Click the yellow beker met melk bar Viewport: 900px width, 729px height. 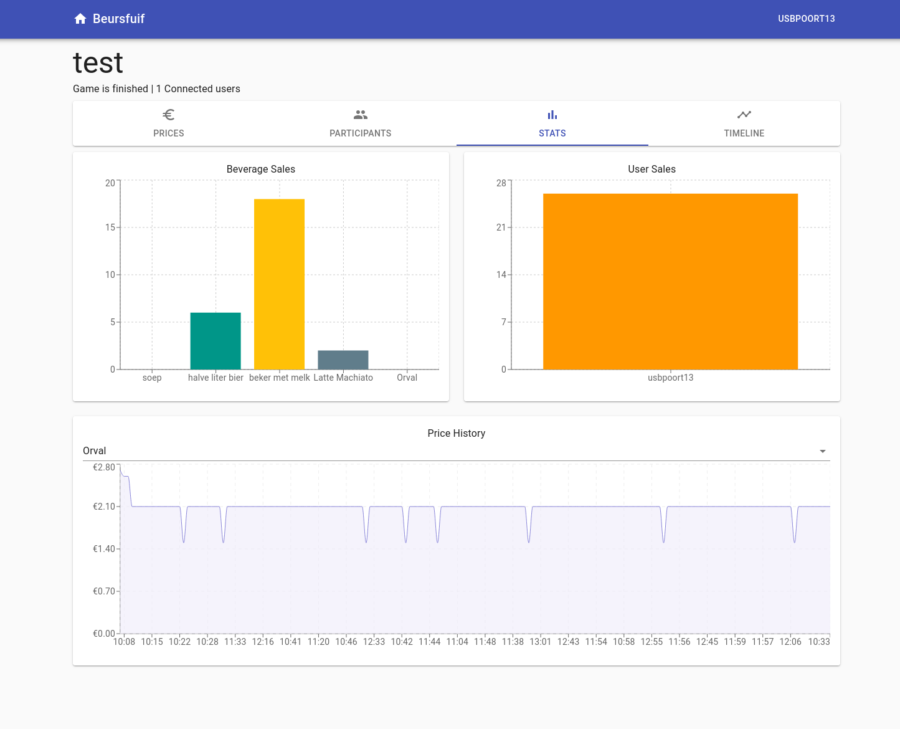tap(279, 284)
